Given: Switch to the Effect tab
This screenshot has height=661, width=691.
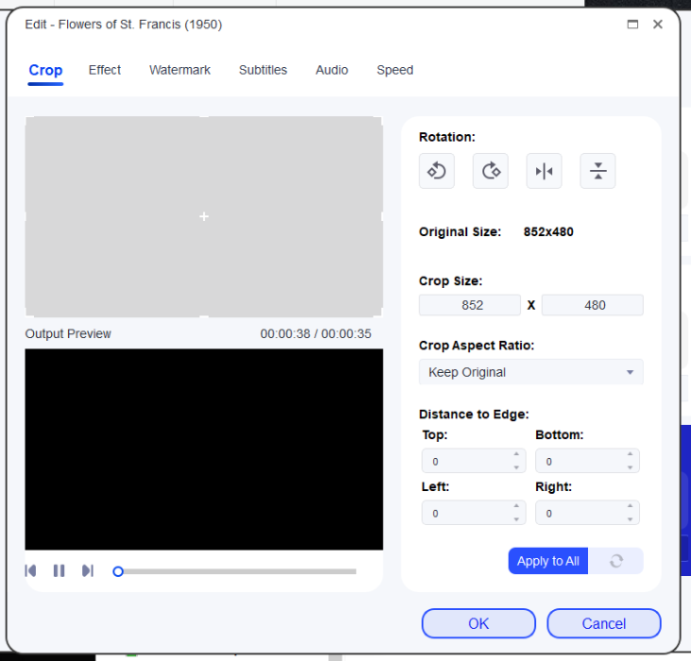Looking at the screenshot, I should [x=105, y=70].
